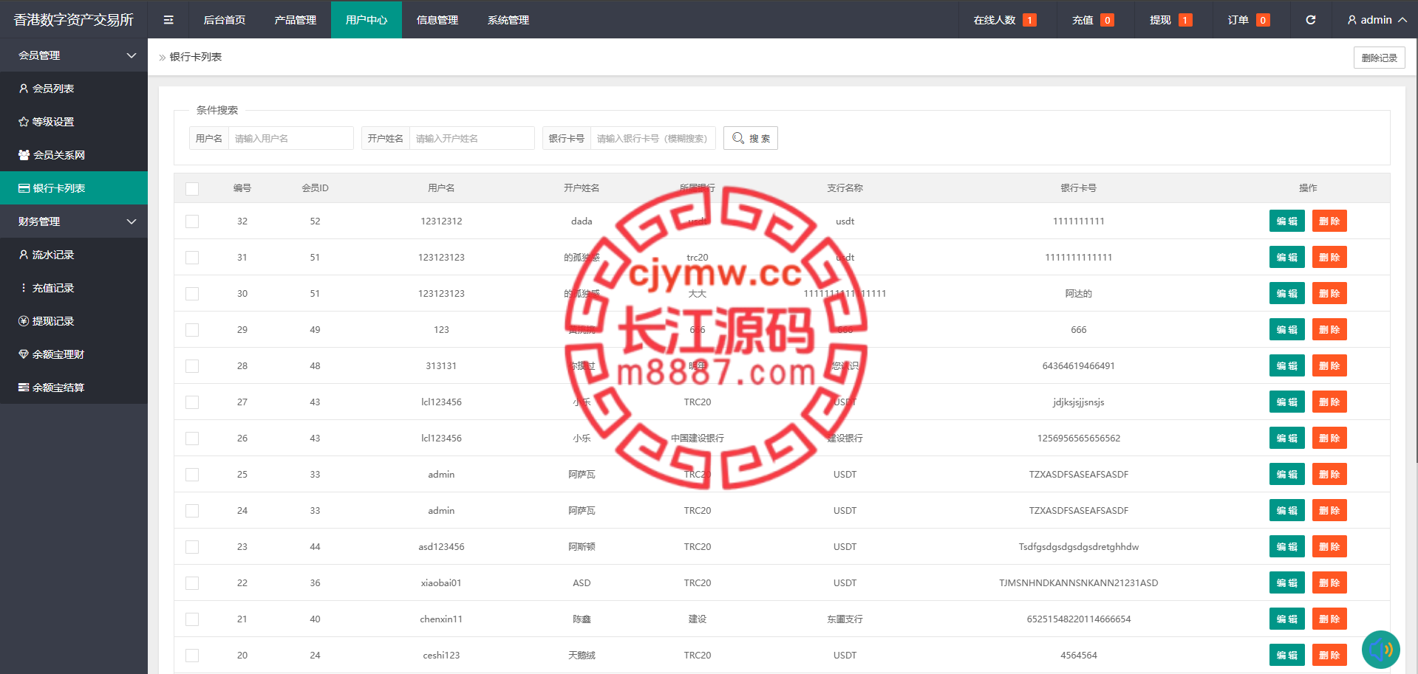1418x674 pixels.
Task: Click the 会员列表 person icon
Action: click(x=24, y=89)
